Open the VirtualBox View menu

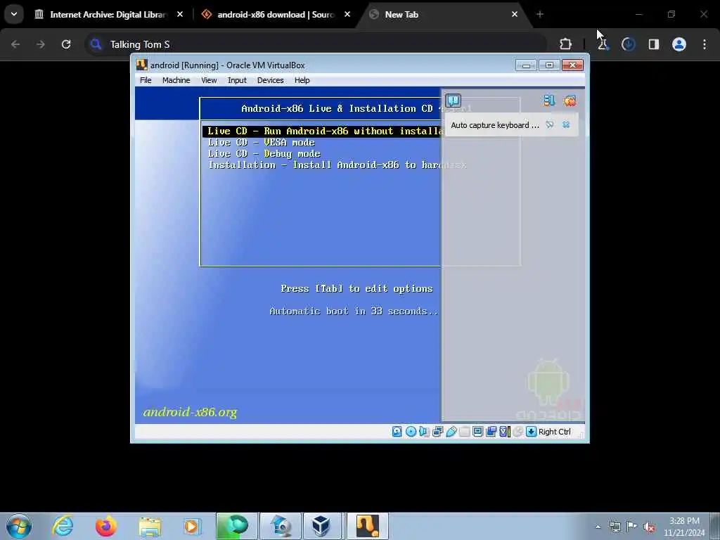(208, 80)
